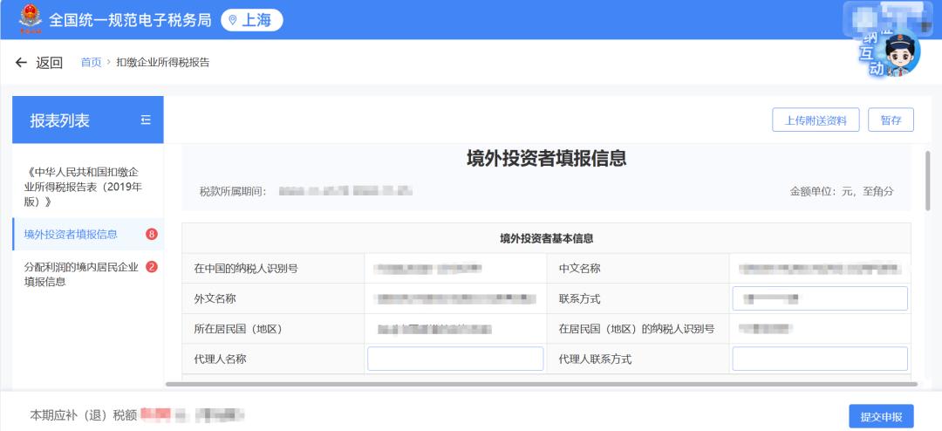
Task: Click the 返回 back arrow
Action: tap(22, 62)
